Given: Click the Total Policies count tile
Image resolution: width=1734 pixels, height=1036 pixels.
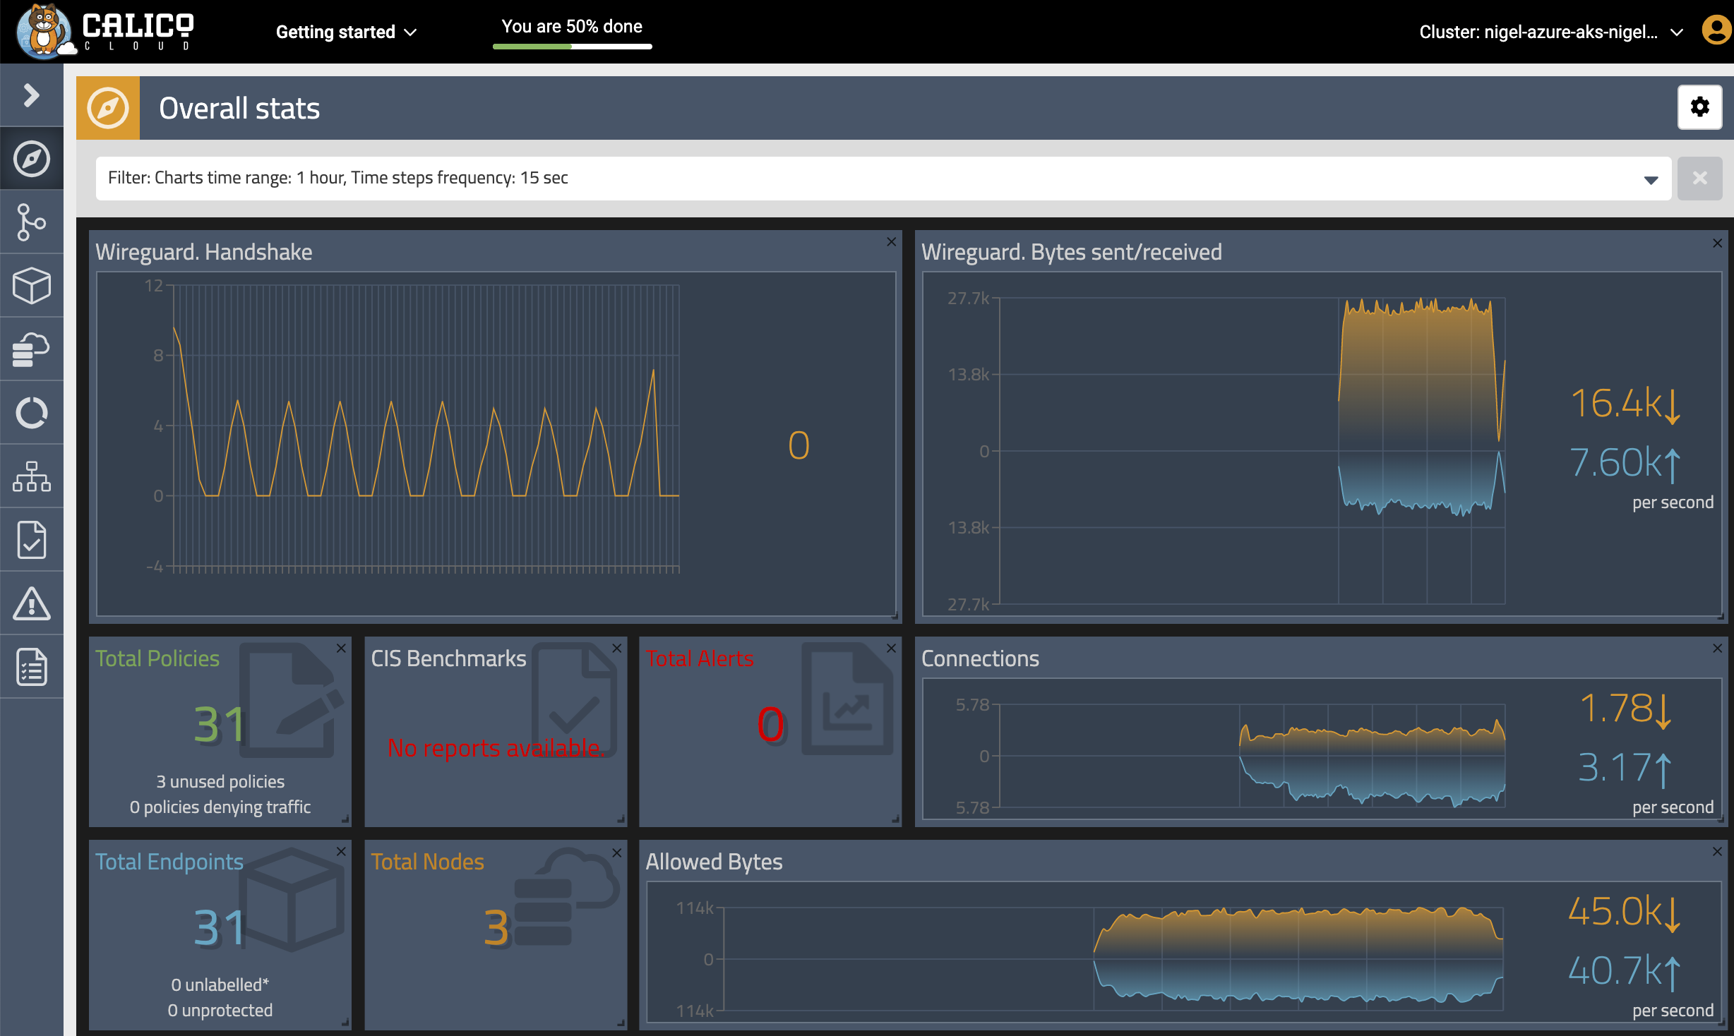Looking at the screenshot, I should coord(220,725).
